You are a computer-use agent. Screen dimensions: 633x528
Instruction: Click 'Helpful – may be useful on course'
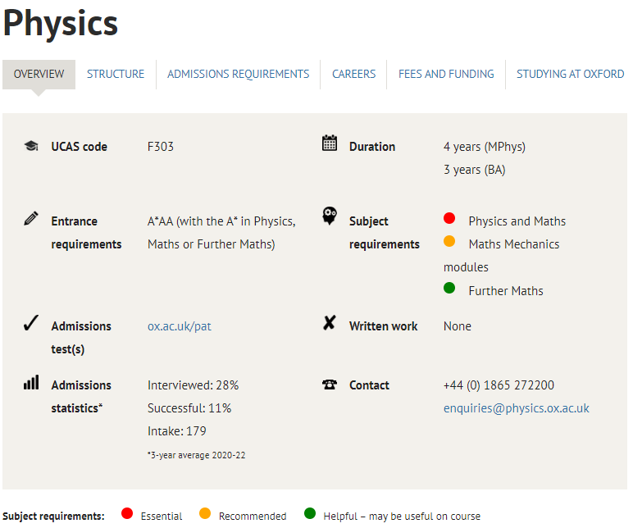pos(402,517)
